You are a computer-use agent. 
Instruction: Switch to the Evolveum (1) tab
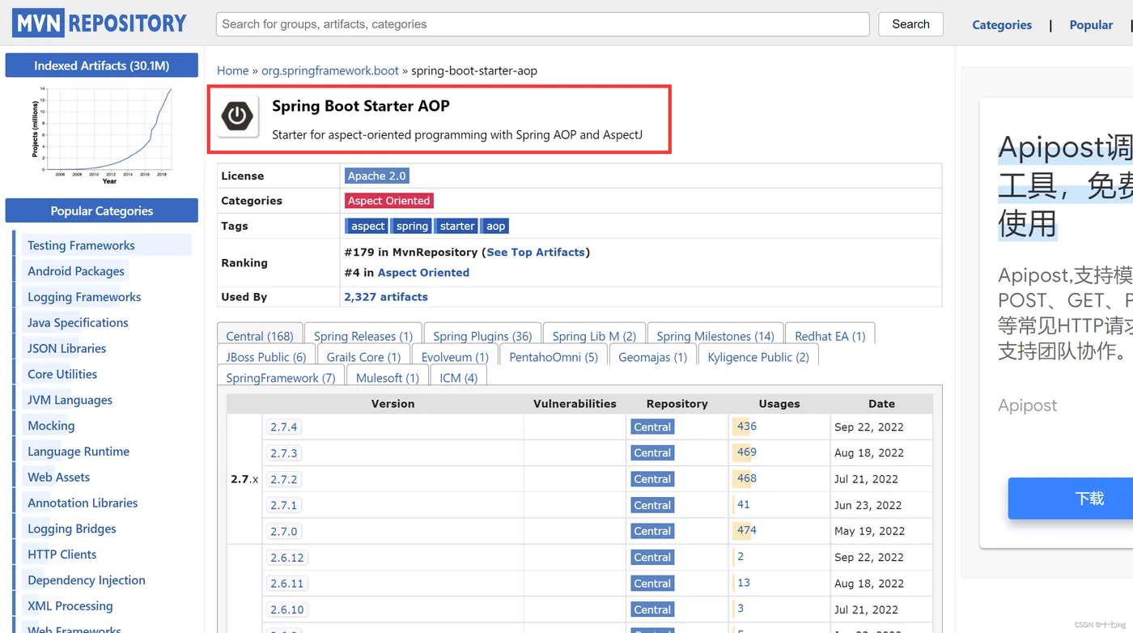455,356
